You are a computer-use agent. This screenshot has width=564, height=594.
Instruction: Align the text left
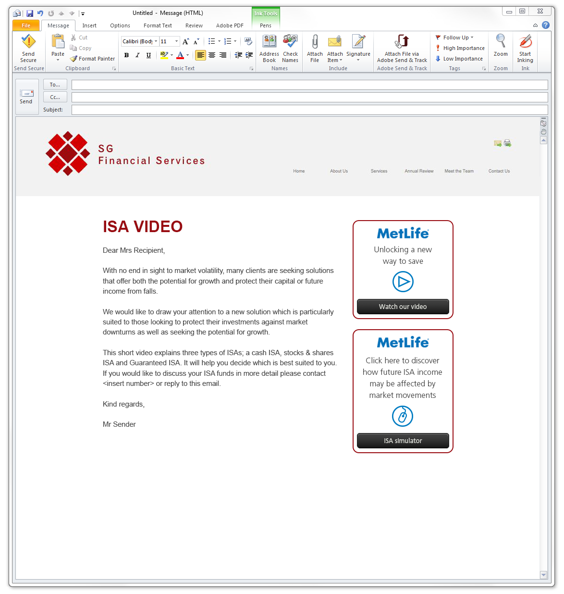(x=200, y=55)
